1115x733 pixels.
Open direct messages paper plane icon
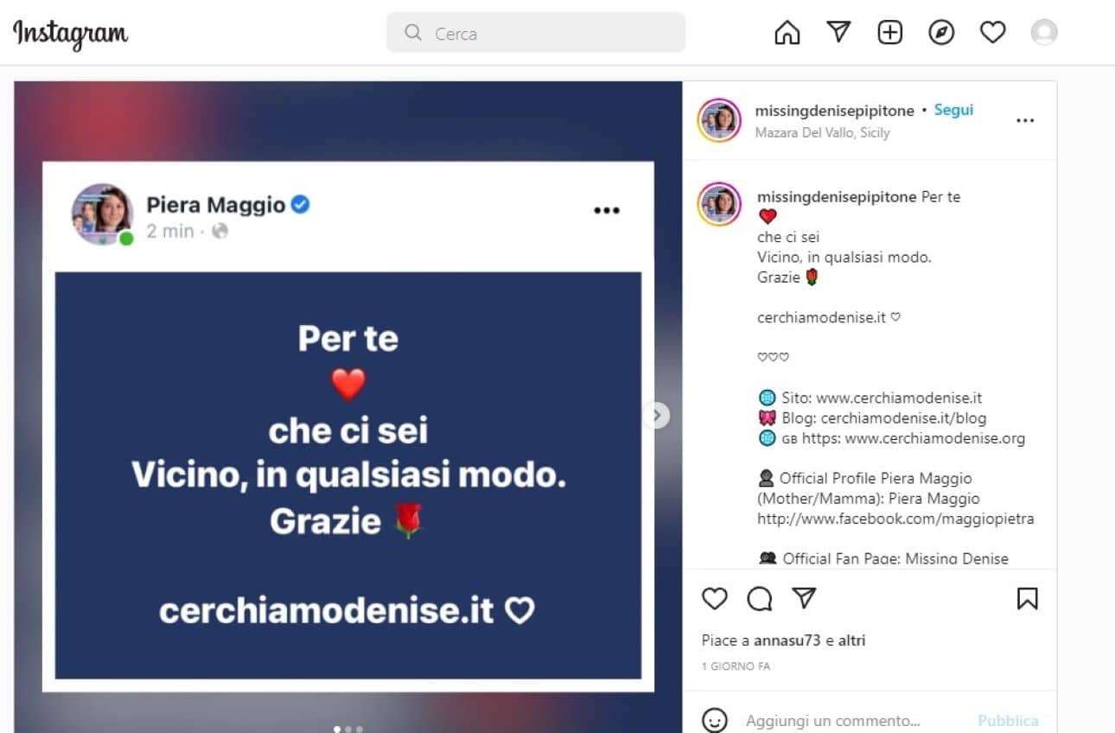pos(838,32)
